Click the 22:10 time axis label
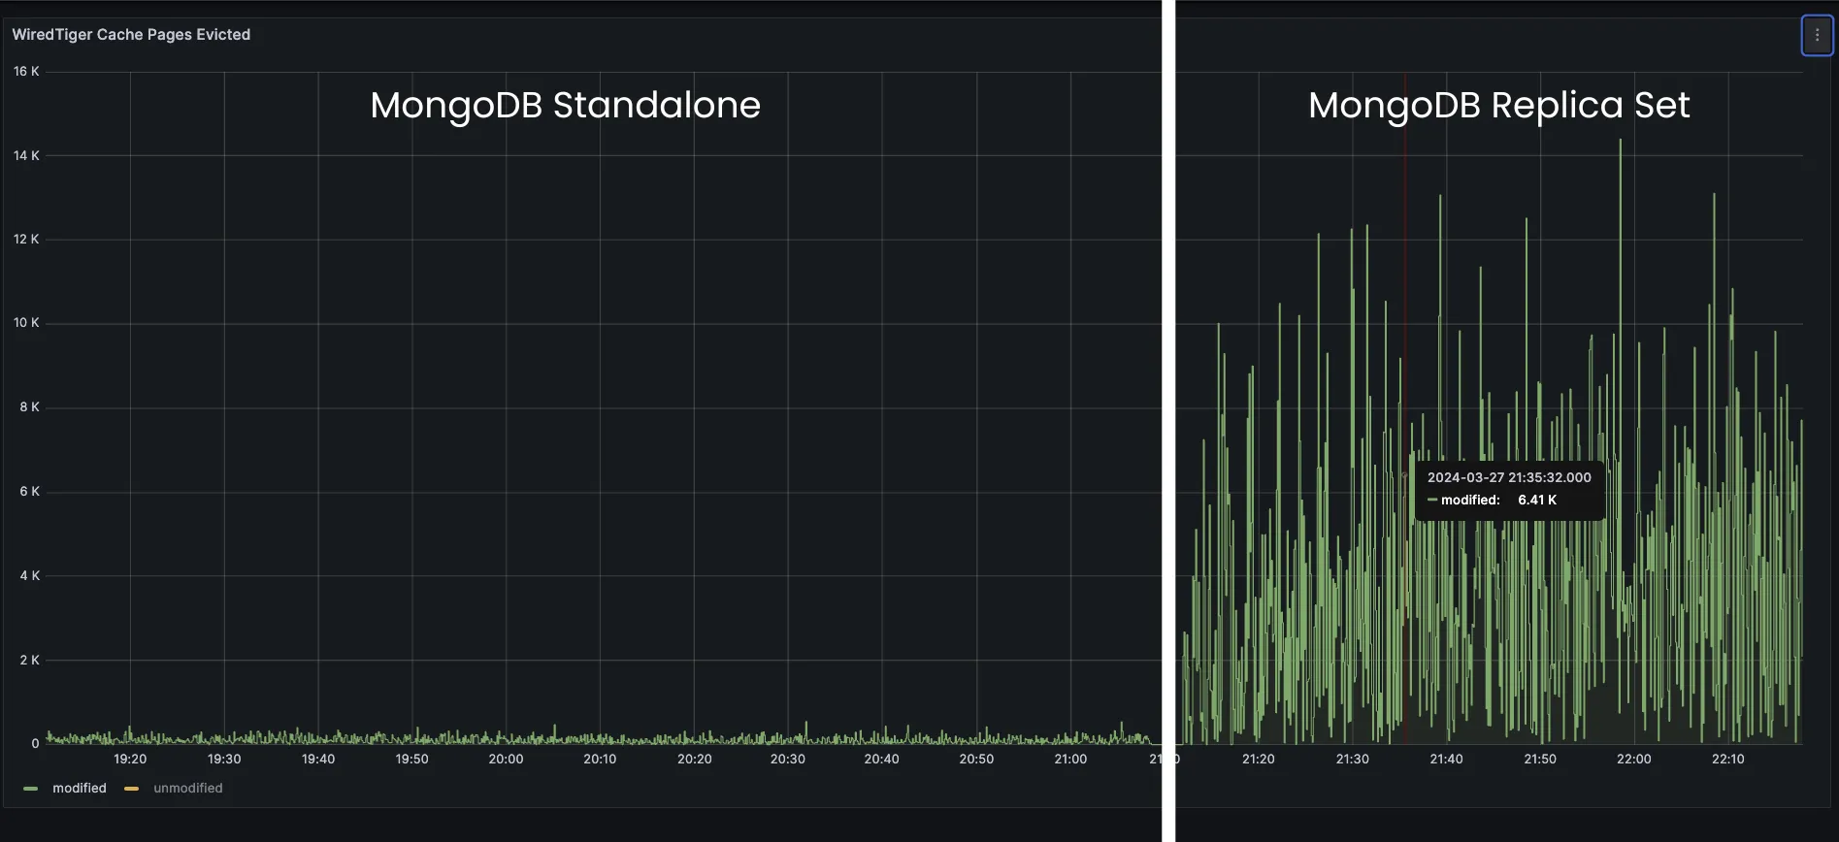Image resolution: width=1839 pixels, height=842 pixels. point(1728,759)
